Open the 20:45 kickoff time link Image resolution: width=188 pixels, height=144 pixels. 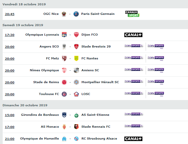(9, 14)
